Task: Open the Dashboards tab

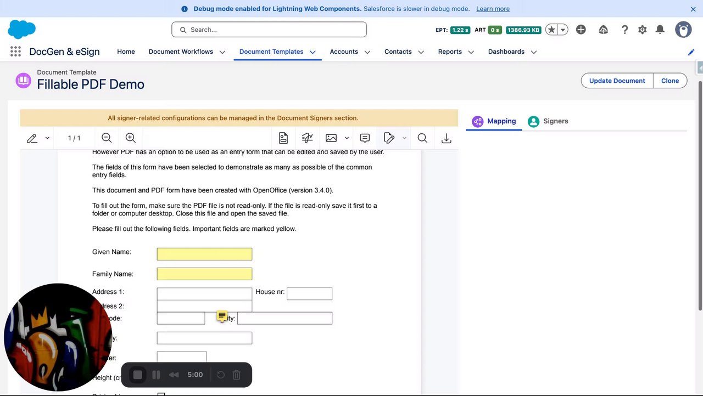Action: [x=506, y=52]
